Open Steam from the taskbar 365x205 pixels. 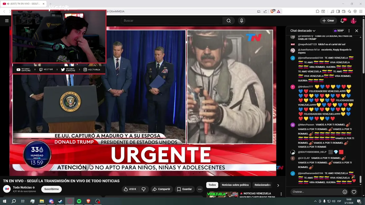tap(60, 201)
